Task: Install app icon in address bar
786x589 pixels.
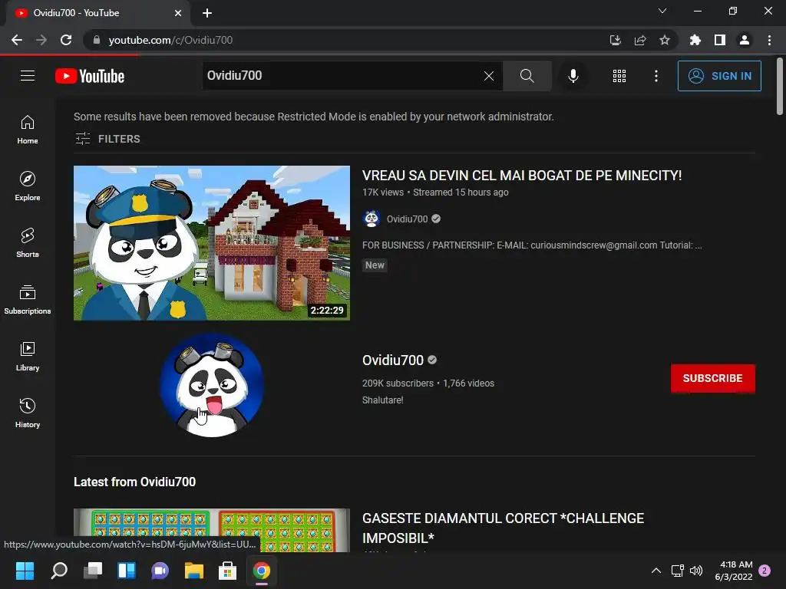Action: pos(615,40)
